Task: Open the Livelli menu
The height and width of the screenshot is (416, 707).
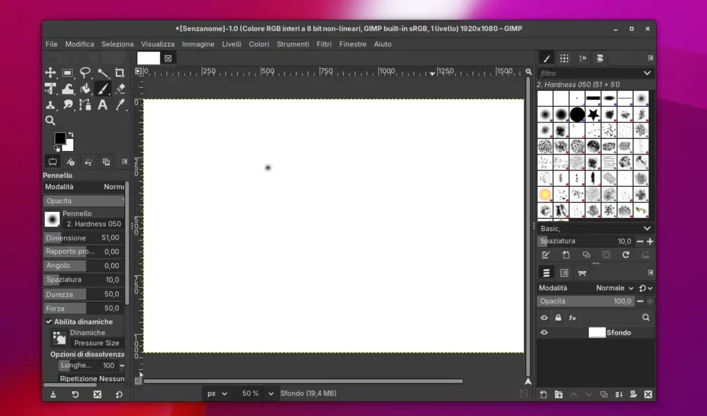Action: [231, 44]
